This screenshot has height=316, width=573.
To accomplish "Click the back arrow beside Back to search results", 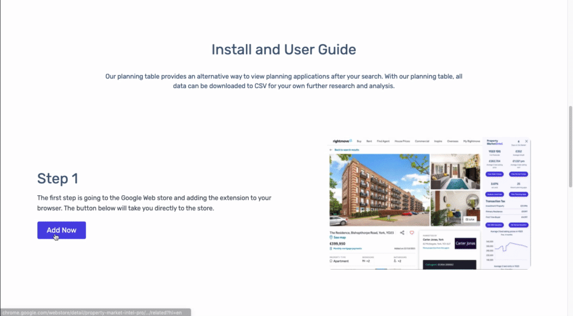I will 331,150.
